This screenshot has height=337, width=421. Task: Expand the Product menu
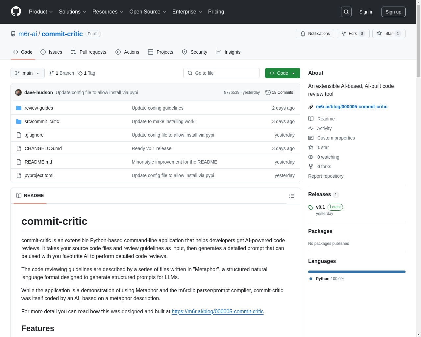41,12
